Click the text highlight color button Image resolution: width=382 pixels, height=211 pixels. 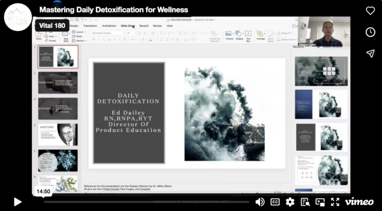[x=143, y=39]
